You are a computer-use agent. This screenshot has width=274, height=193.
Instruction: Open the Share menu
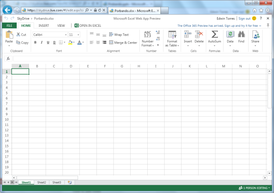click(255, 39)
